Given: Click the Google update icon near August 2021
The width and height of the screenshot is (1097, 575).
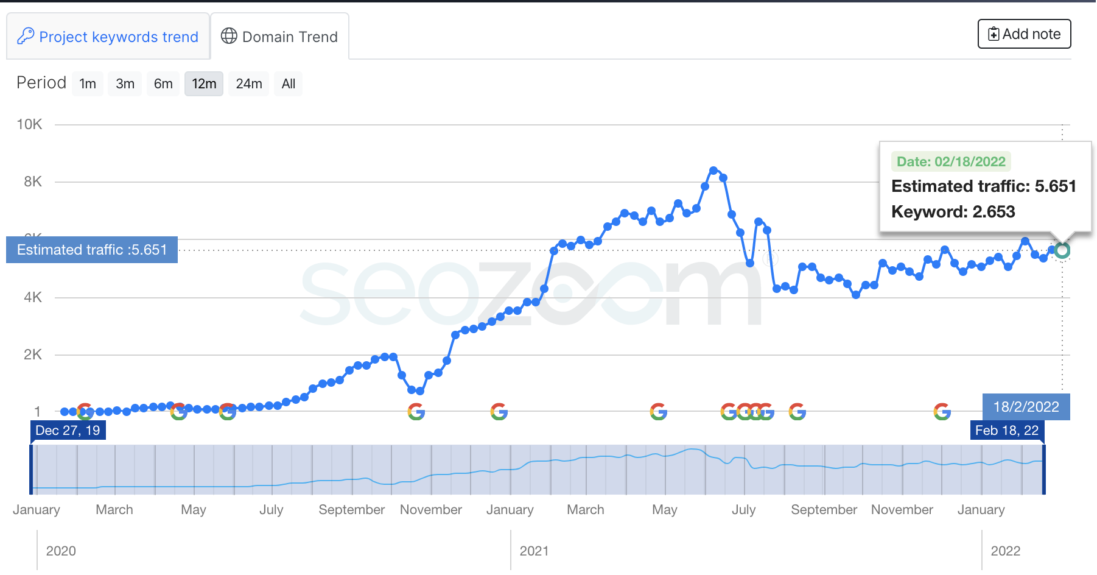Looking at the screenshot, I should [x=797, y=412].
